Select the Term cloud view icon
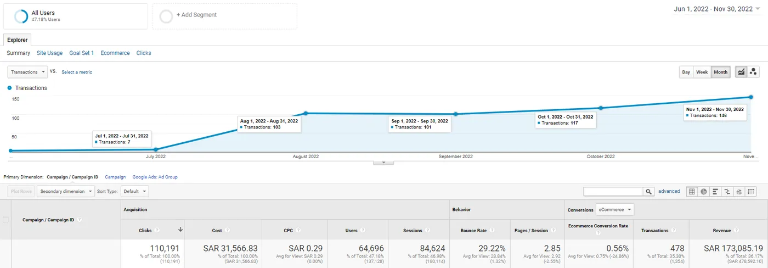Viewport: 768px width, 268px height. click(x=739, y=192)
